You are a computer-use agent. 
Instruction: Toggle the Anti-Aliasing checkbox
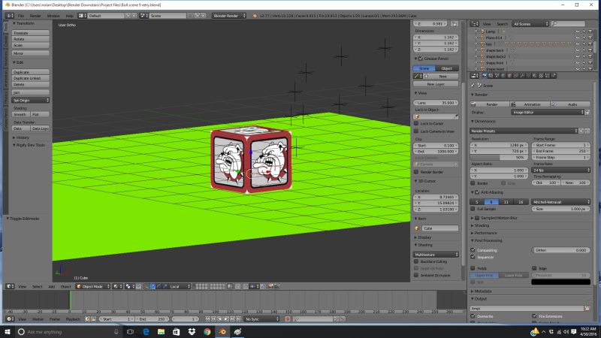(477, 192)
